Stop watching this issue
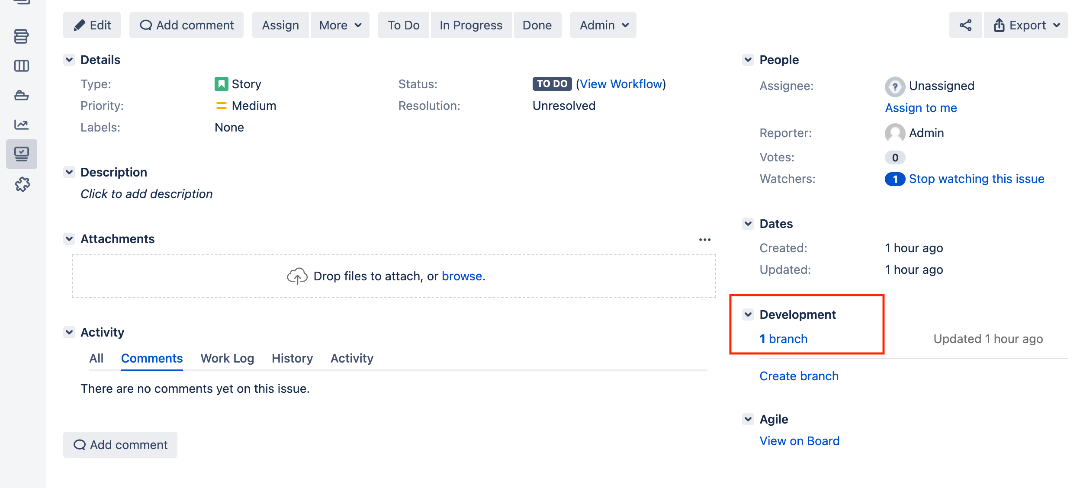Screen dimensions: 1080x488 (976, 179)
